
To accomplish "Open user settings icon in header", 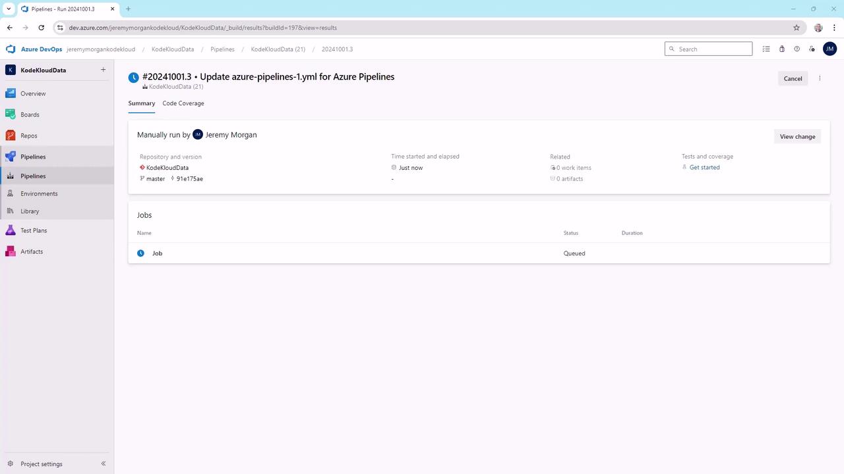I will [812, 49].
